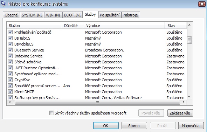The width and height of the screenshot is (207, 132).
Task: Toggle the BsHelpCS service checkbox
Action: pyautogui.click(x=10, y=38)
